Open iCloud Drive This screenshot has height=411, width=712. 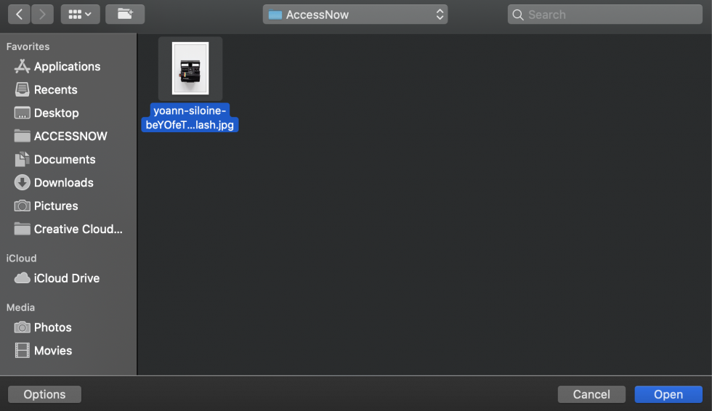click(x=67, y=278)
